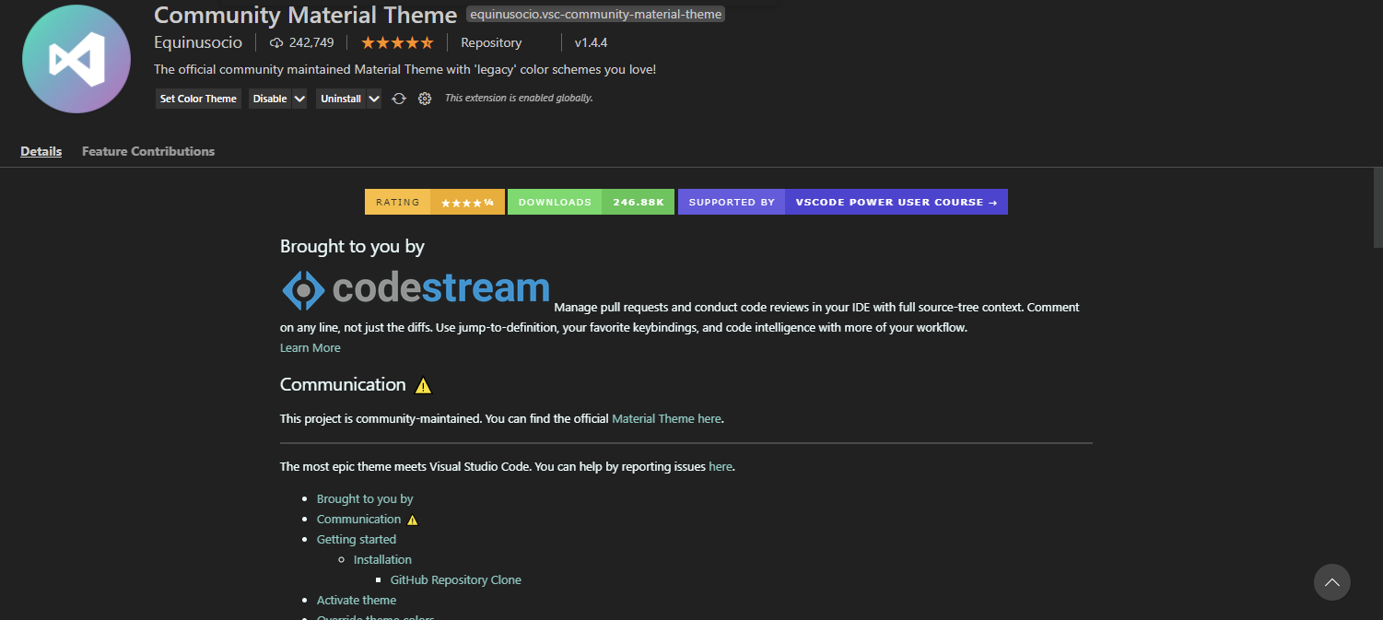Click the Disable button
This screenshot has width=1383, height=620.
pos(270,99)
